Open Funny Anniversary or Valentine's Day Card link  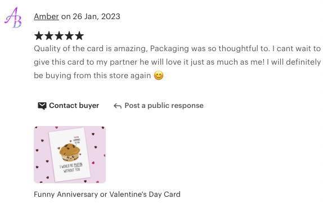pos(107,195)
